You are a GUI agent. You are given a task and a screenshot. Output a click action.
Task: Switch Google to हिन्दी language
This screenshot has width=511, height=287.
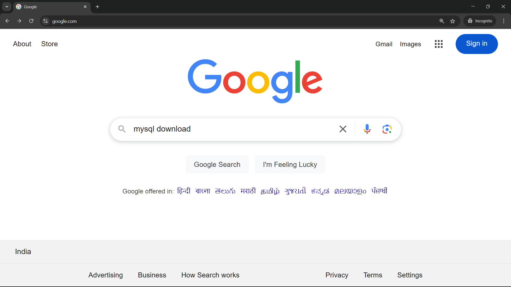(x=184, y=191)
